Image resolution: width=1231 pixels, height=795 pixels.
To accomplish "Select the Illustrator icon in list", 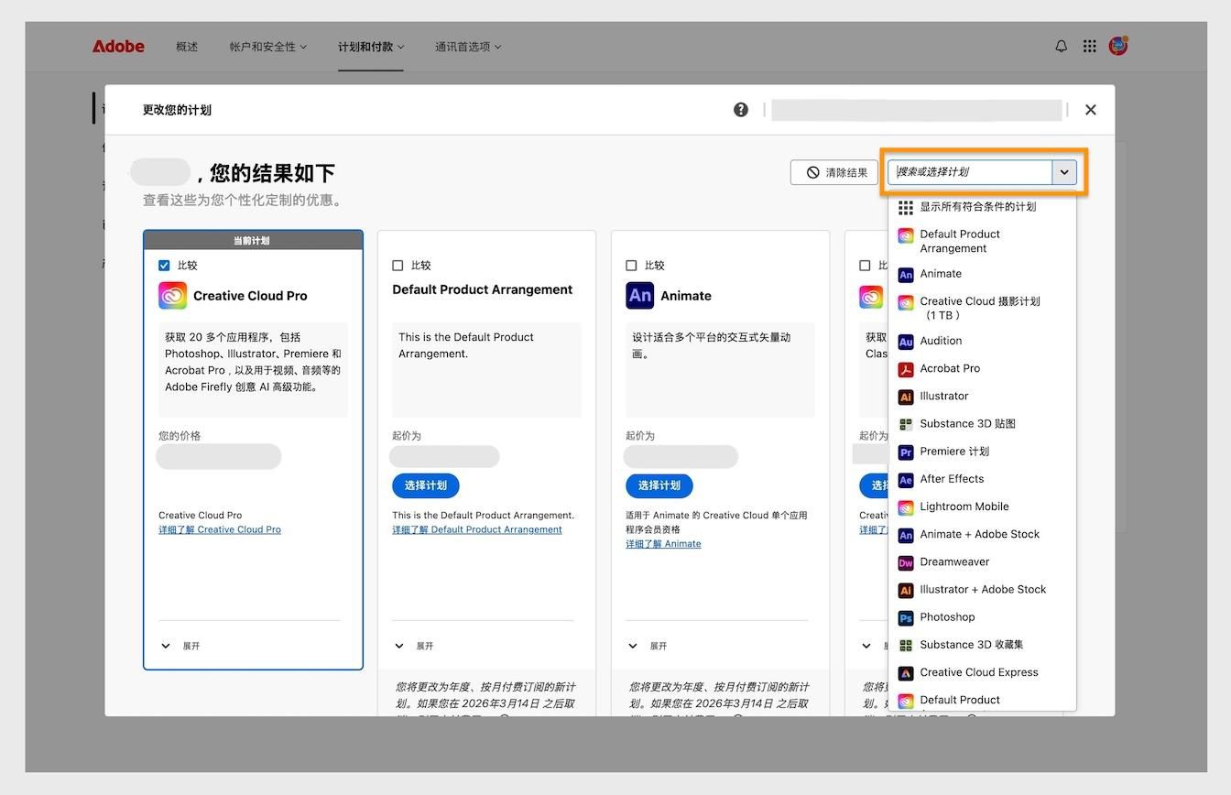I will [x=906, y=397].
